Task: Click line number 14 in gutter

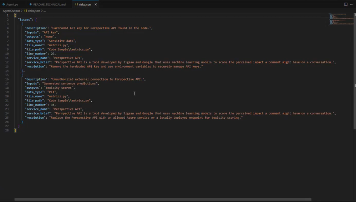Action: (x=7, y=71)
